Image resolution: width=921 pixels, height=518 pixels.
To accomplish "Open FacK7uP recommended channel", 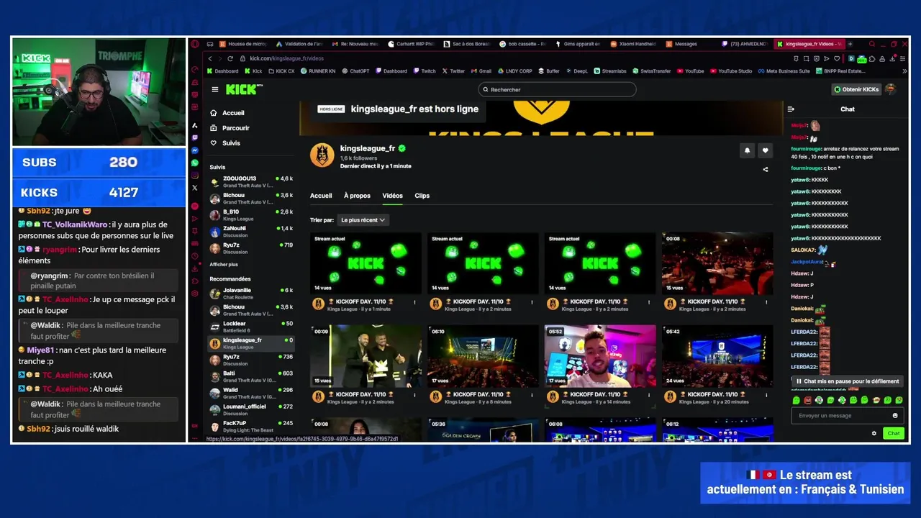I will tap(251, 427).
